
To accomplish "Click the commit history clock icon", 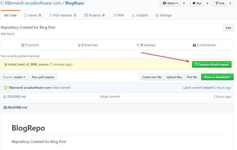I will pyautogui.click(x=23, y=45).
